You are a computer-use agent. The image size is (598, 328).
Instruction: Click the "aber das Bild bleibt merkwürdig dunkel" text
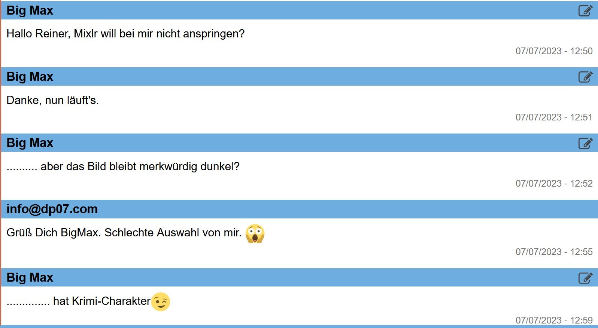click(140, 166)
